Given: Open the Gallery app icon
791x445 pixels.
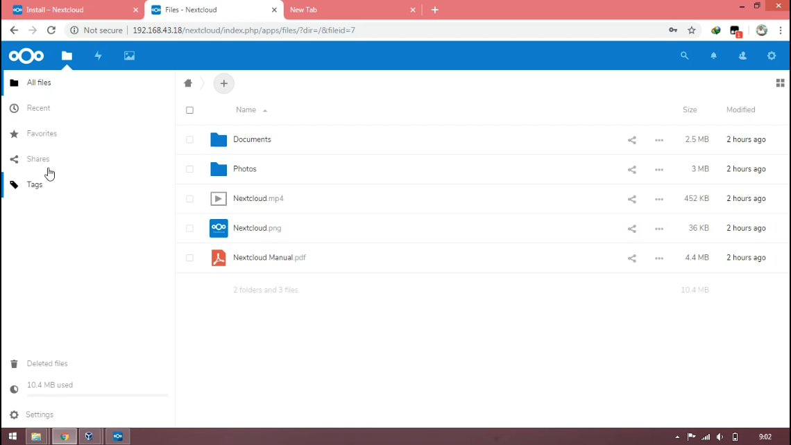Looking at the screenshot, I should coord(129,55).
